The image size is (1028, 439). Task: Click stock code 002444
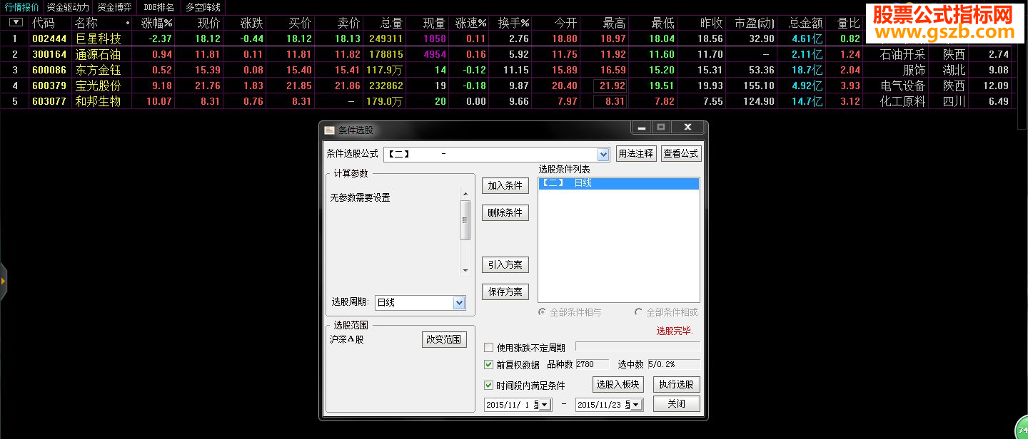49,38
